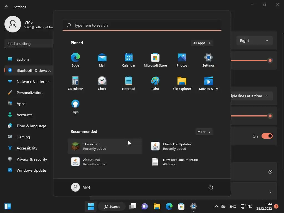Screen dimensions: 284x213
Task: Open the clock and date flyout
Action: pyautogui.click(x=264, y=206)
